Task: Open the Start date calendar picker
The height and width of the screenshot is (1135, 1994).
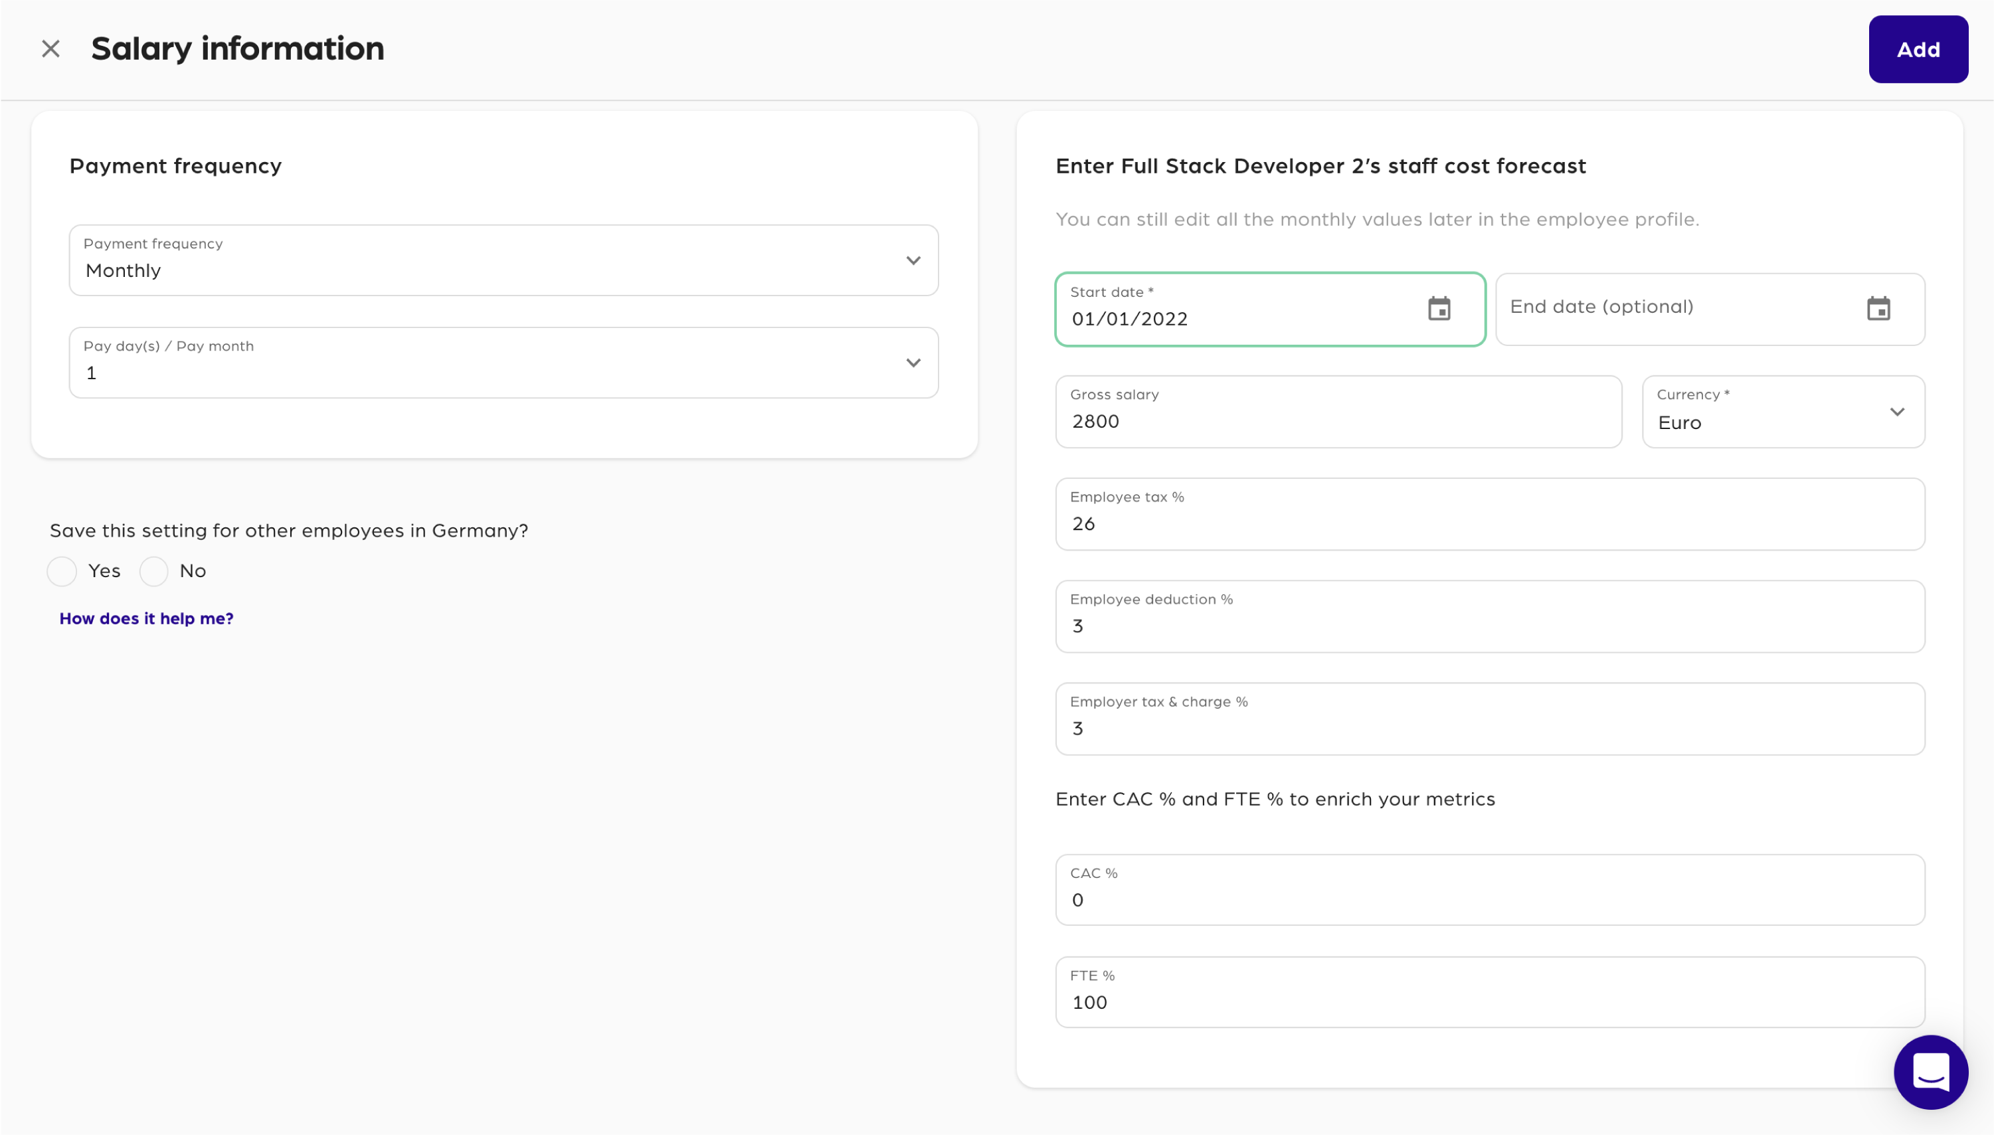Action: point(1438,309)
